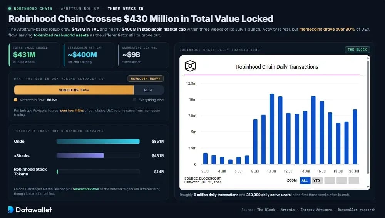Click the chart scrollbar down arrow

pyautogui.click(x=368, y=187)
